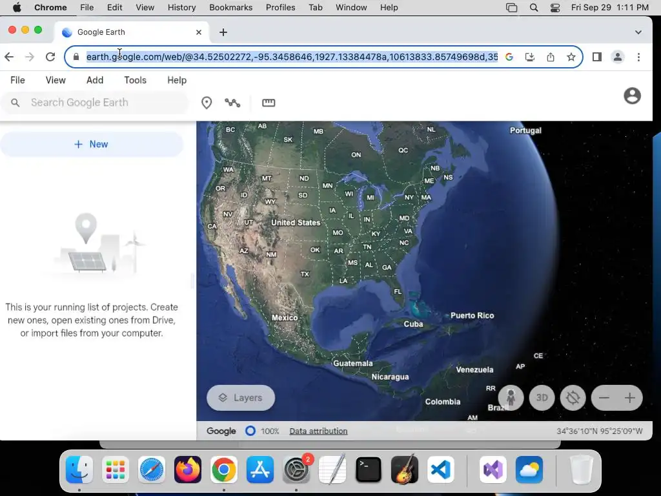Click the United States map label
Viewport: 661px width, 496px height.
[x=296, y=222]
